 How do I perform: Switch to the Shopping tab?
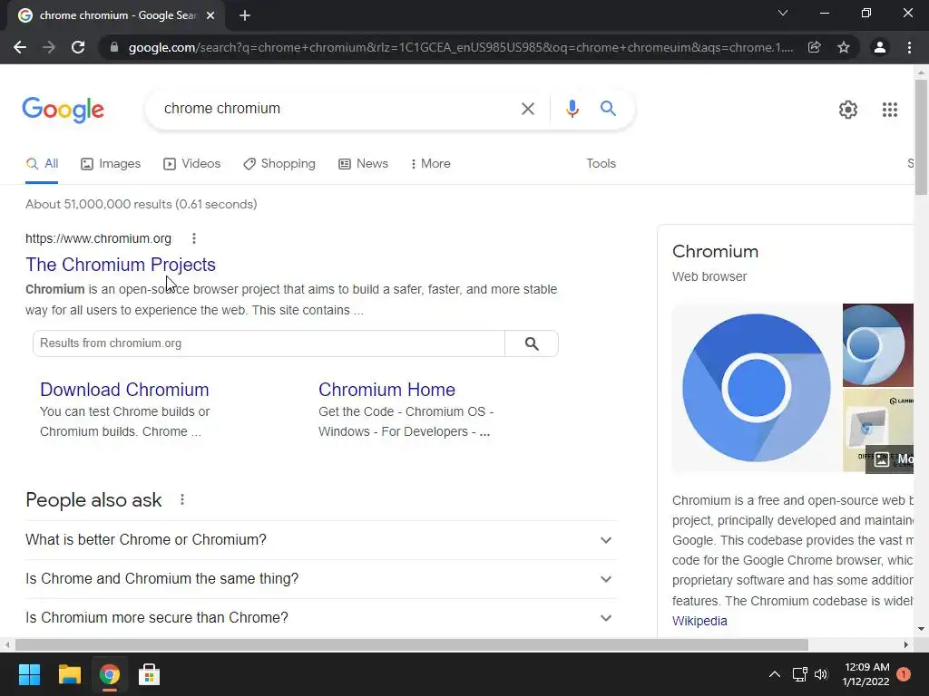point(279,163)
